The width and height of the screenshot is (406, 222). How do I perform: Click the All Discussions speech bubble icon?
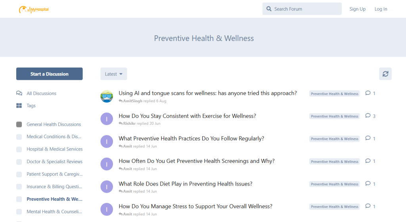coord(19,93)
